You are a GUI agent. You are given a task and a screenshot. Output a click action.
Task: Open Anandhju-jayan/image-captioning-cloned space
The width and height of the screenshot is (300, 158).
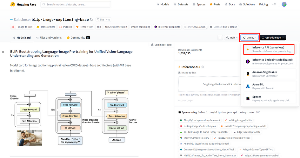204,144
